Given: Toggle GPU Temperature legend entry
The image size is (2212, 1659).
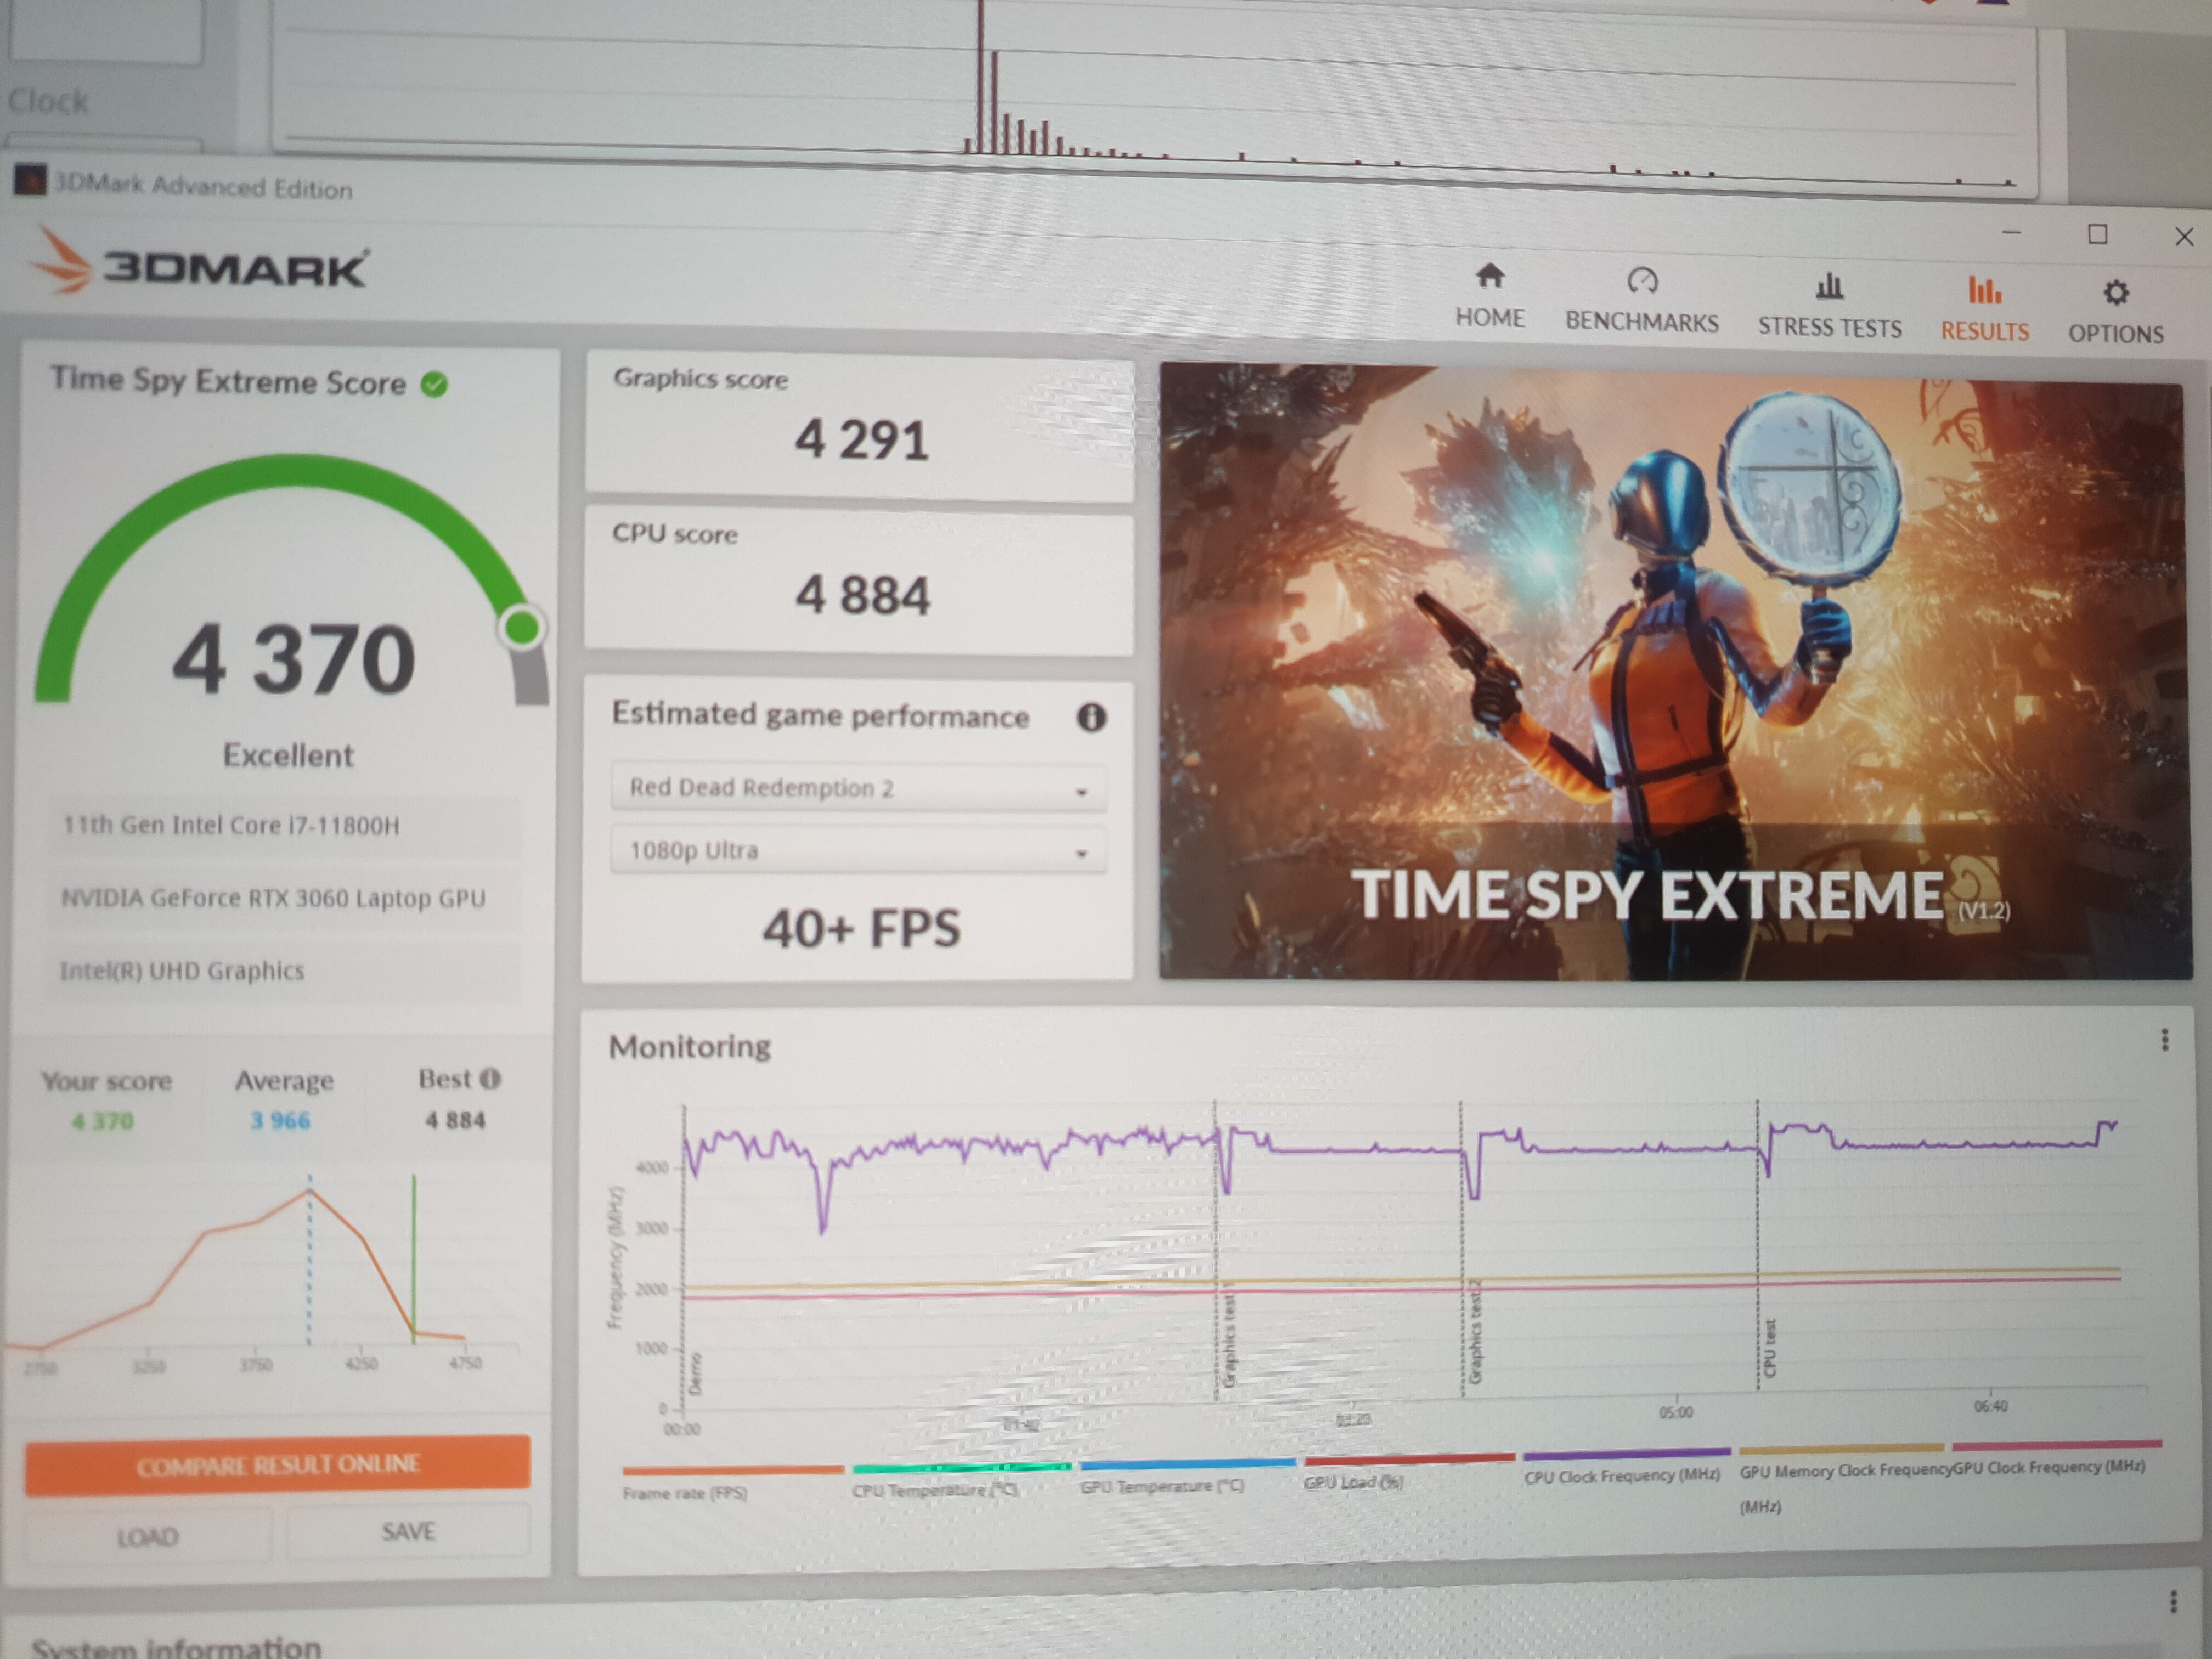Looking at the screenshot, I should click(1187, 1476).
